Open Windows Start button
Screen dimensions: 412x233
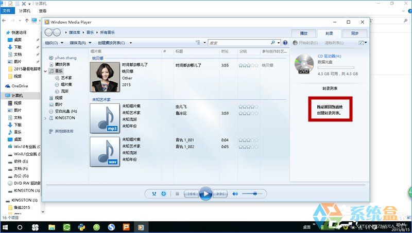coord(5,227)
